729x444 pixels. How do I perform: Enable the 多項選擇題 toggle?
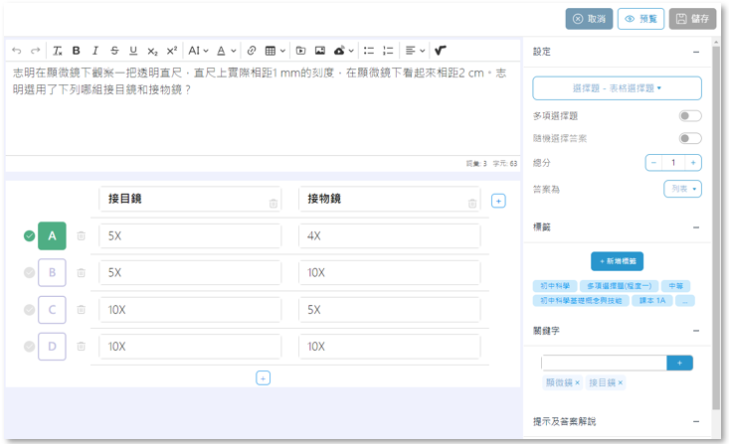click(689, 116)
